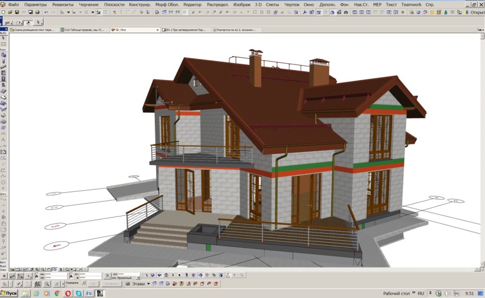Open the Opera browser from the taskbar
Screen dimensions: 485x298
coord(68,293)
